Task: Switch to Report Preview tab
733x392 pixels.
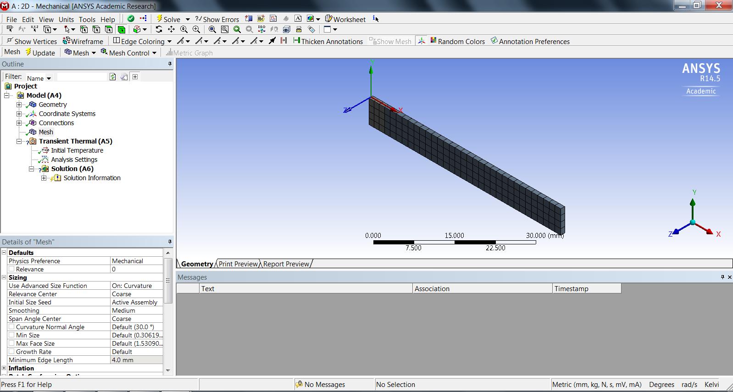Action: (286, 264)
